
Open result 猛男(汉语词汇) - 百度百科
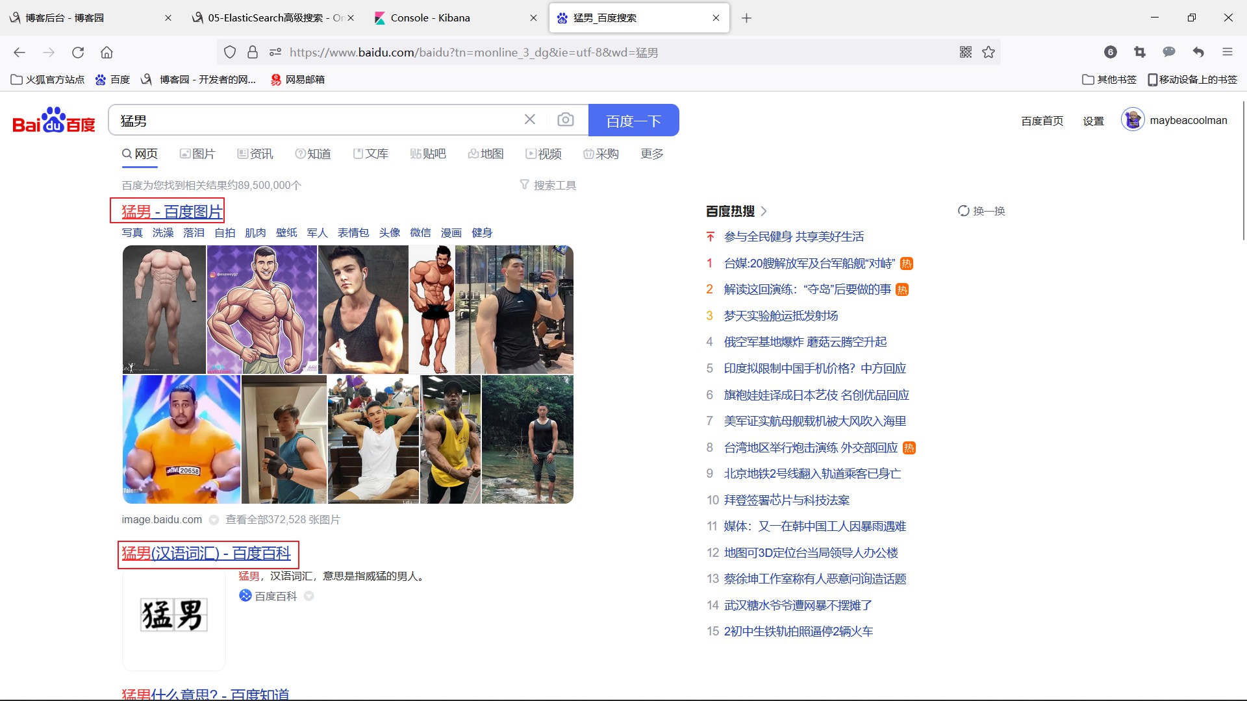(207, 554)
